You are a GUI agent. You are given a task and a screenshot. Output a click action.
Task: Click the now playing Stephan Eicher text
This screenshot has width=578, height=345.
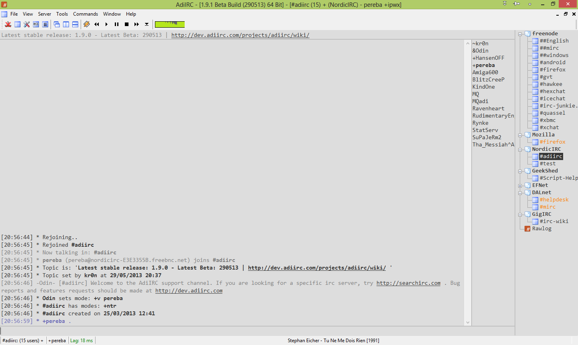point(333,341)
